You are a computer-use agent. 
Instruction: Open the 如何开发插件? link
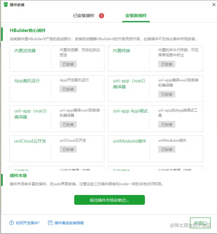point(28,223)
